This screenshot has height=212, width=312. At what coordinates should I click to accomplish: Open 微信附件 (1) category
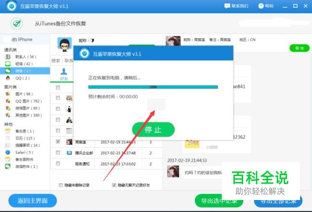click(25, 166)
